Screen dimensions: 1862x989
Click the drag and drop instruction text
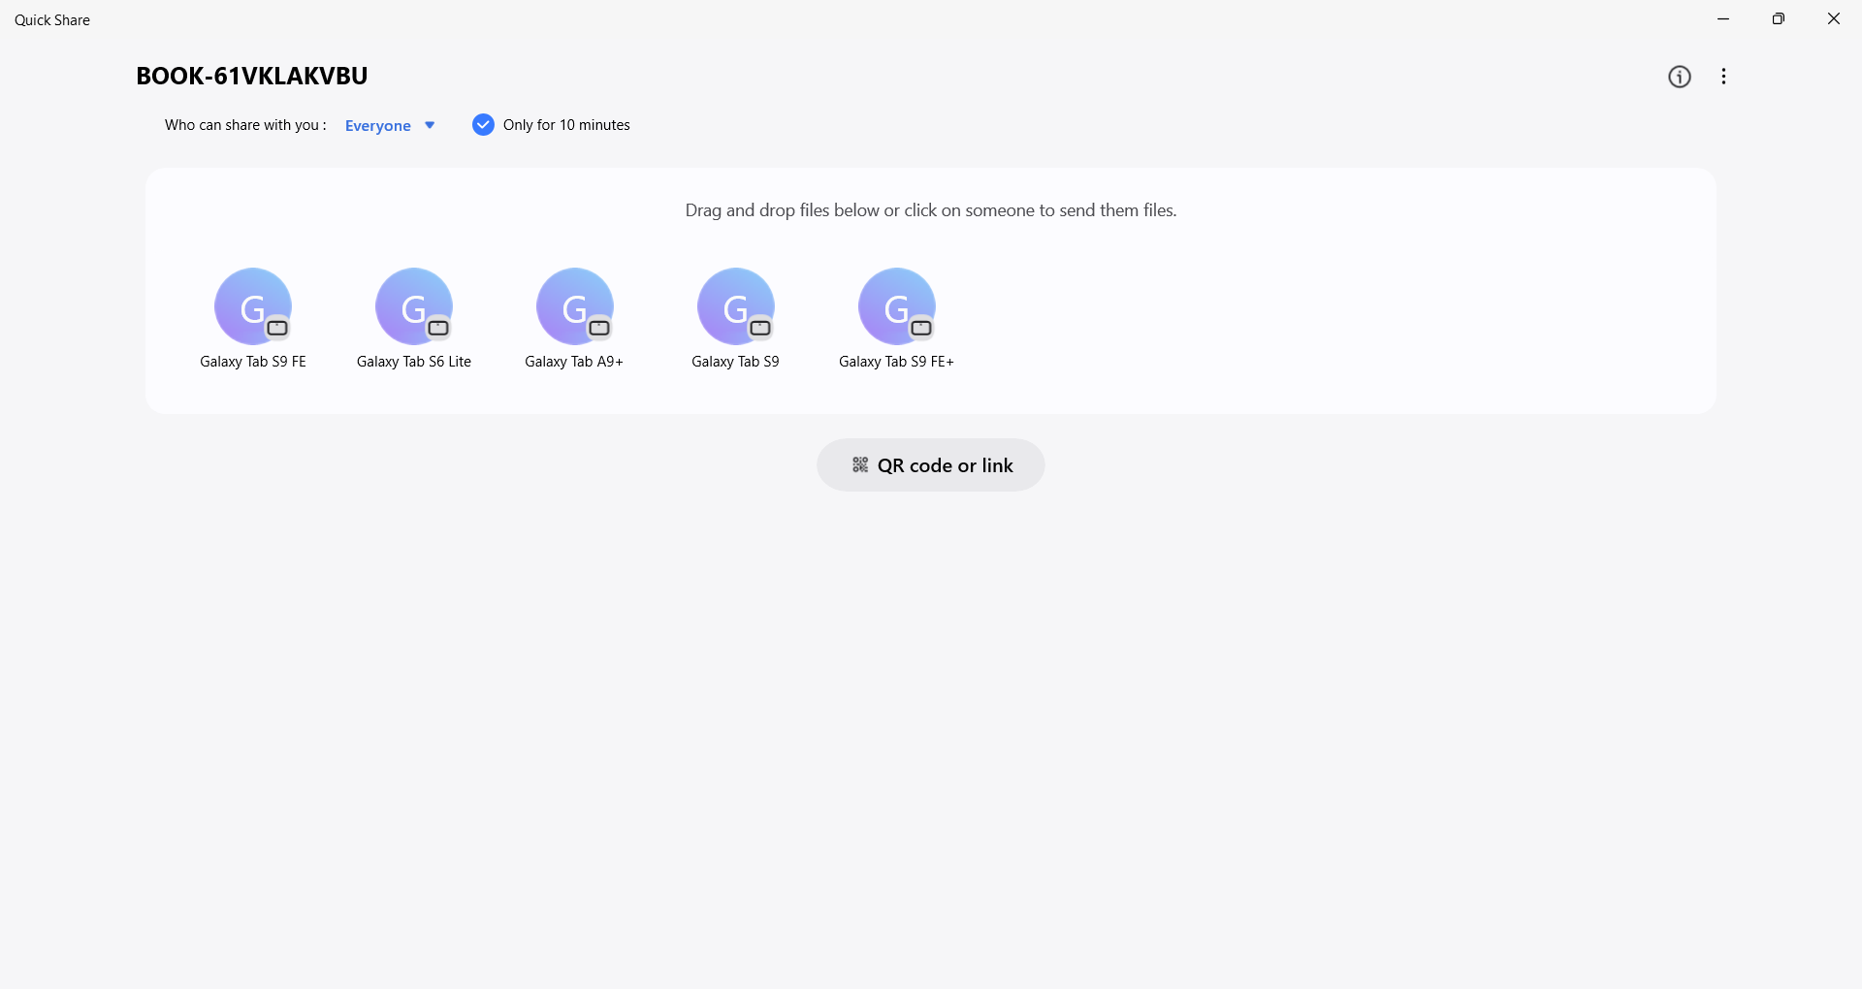930,210
